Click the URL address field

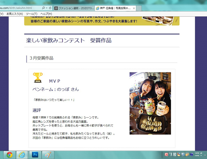point(21,8)
